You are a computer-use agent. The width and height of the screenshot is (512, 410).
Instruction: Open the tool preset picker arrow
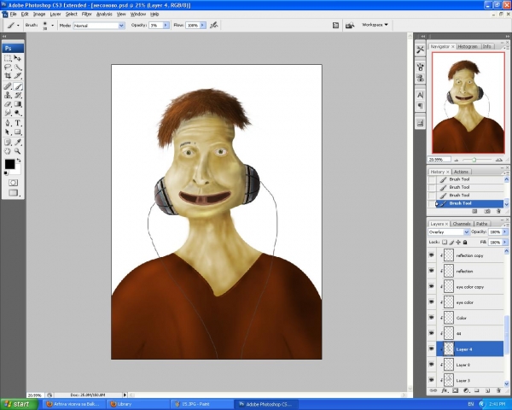[18, 25]
